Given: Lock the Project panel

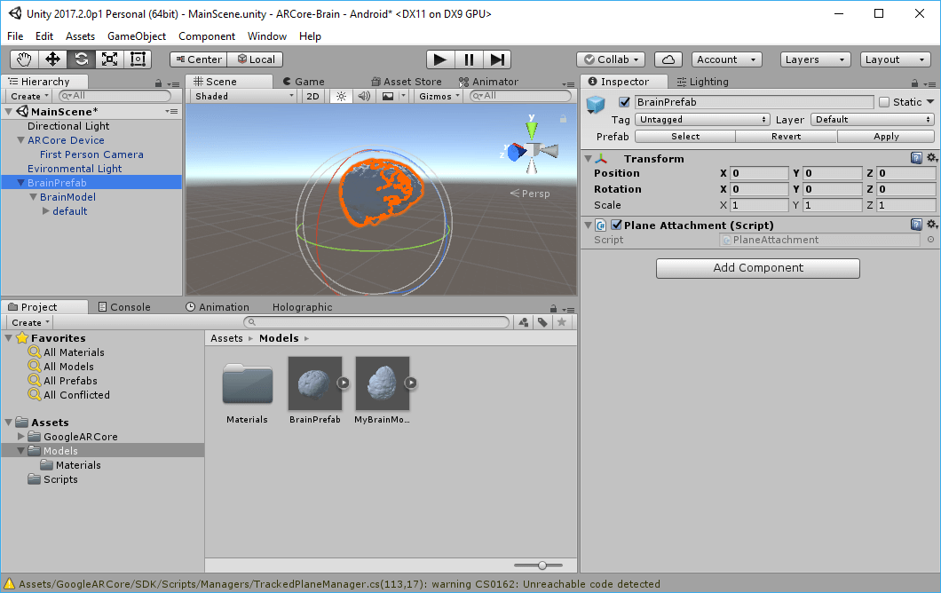Looking at the screenshot, I should click(553, 309).
